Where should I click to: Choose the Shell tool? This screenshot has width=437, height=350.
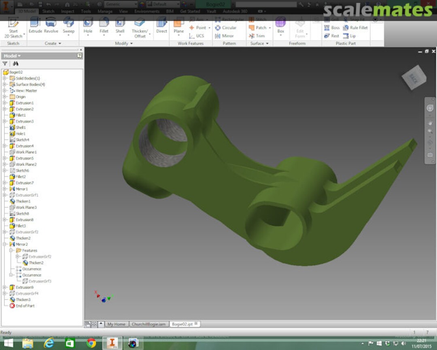point(120,26)
